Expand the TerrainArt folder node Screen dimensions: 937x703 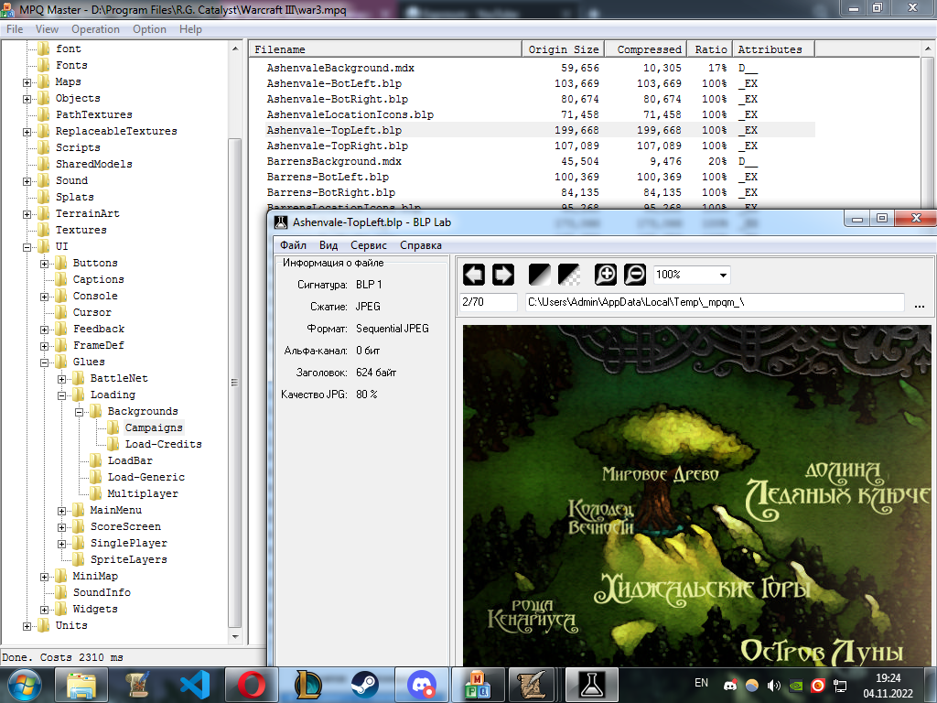27,214
